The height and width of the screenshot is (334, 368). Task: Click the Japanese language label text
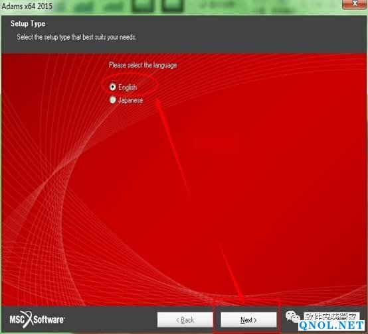[x=130, y=100]
